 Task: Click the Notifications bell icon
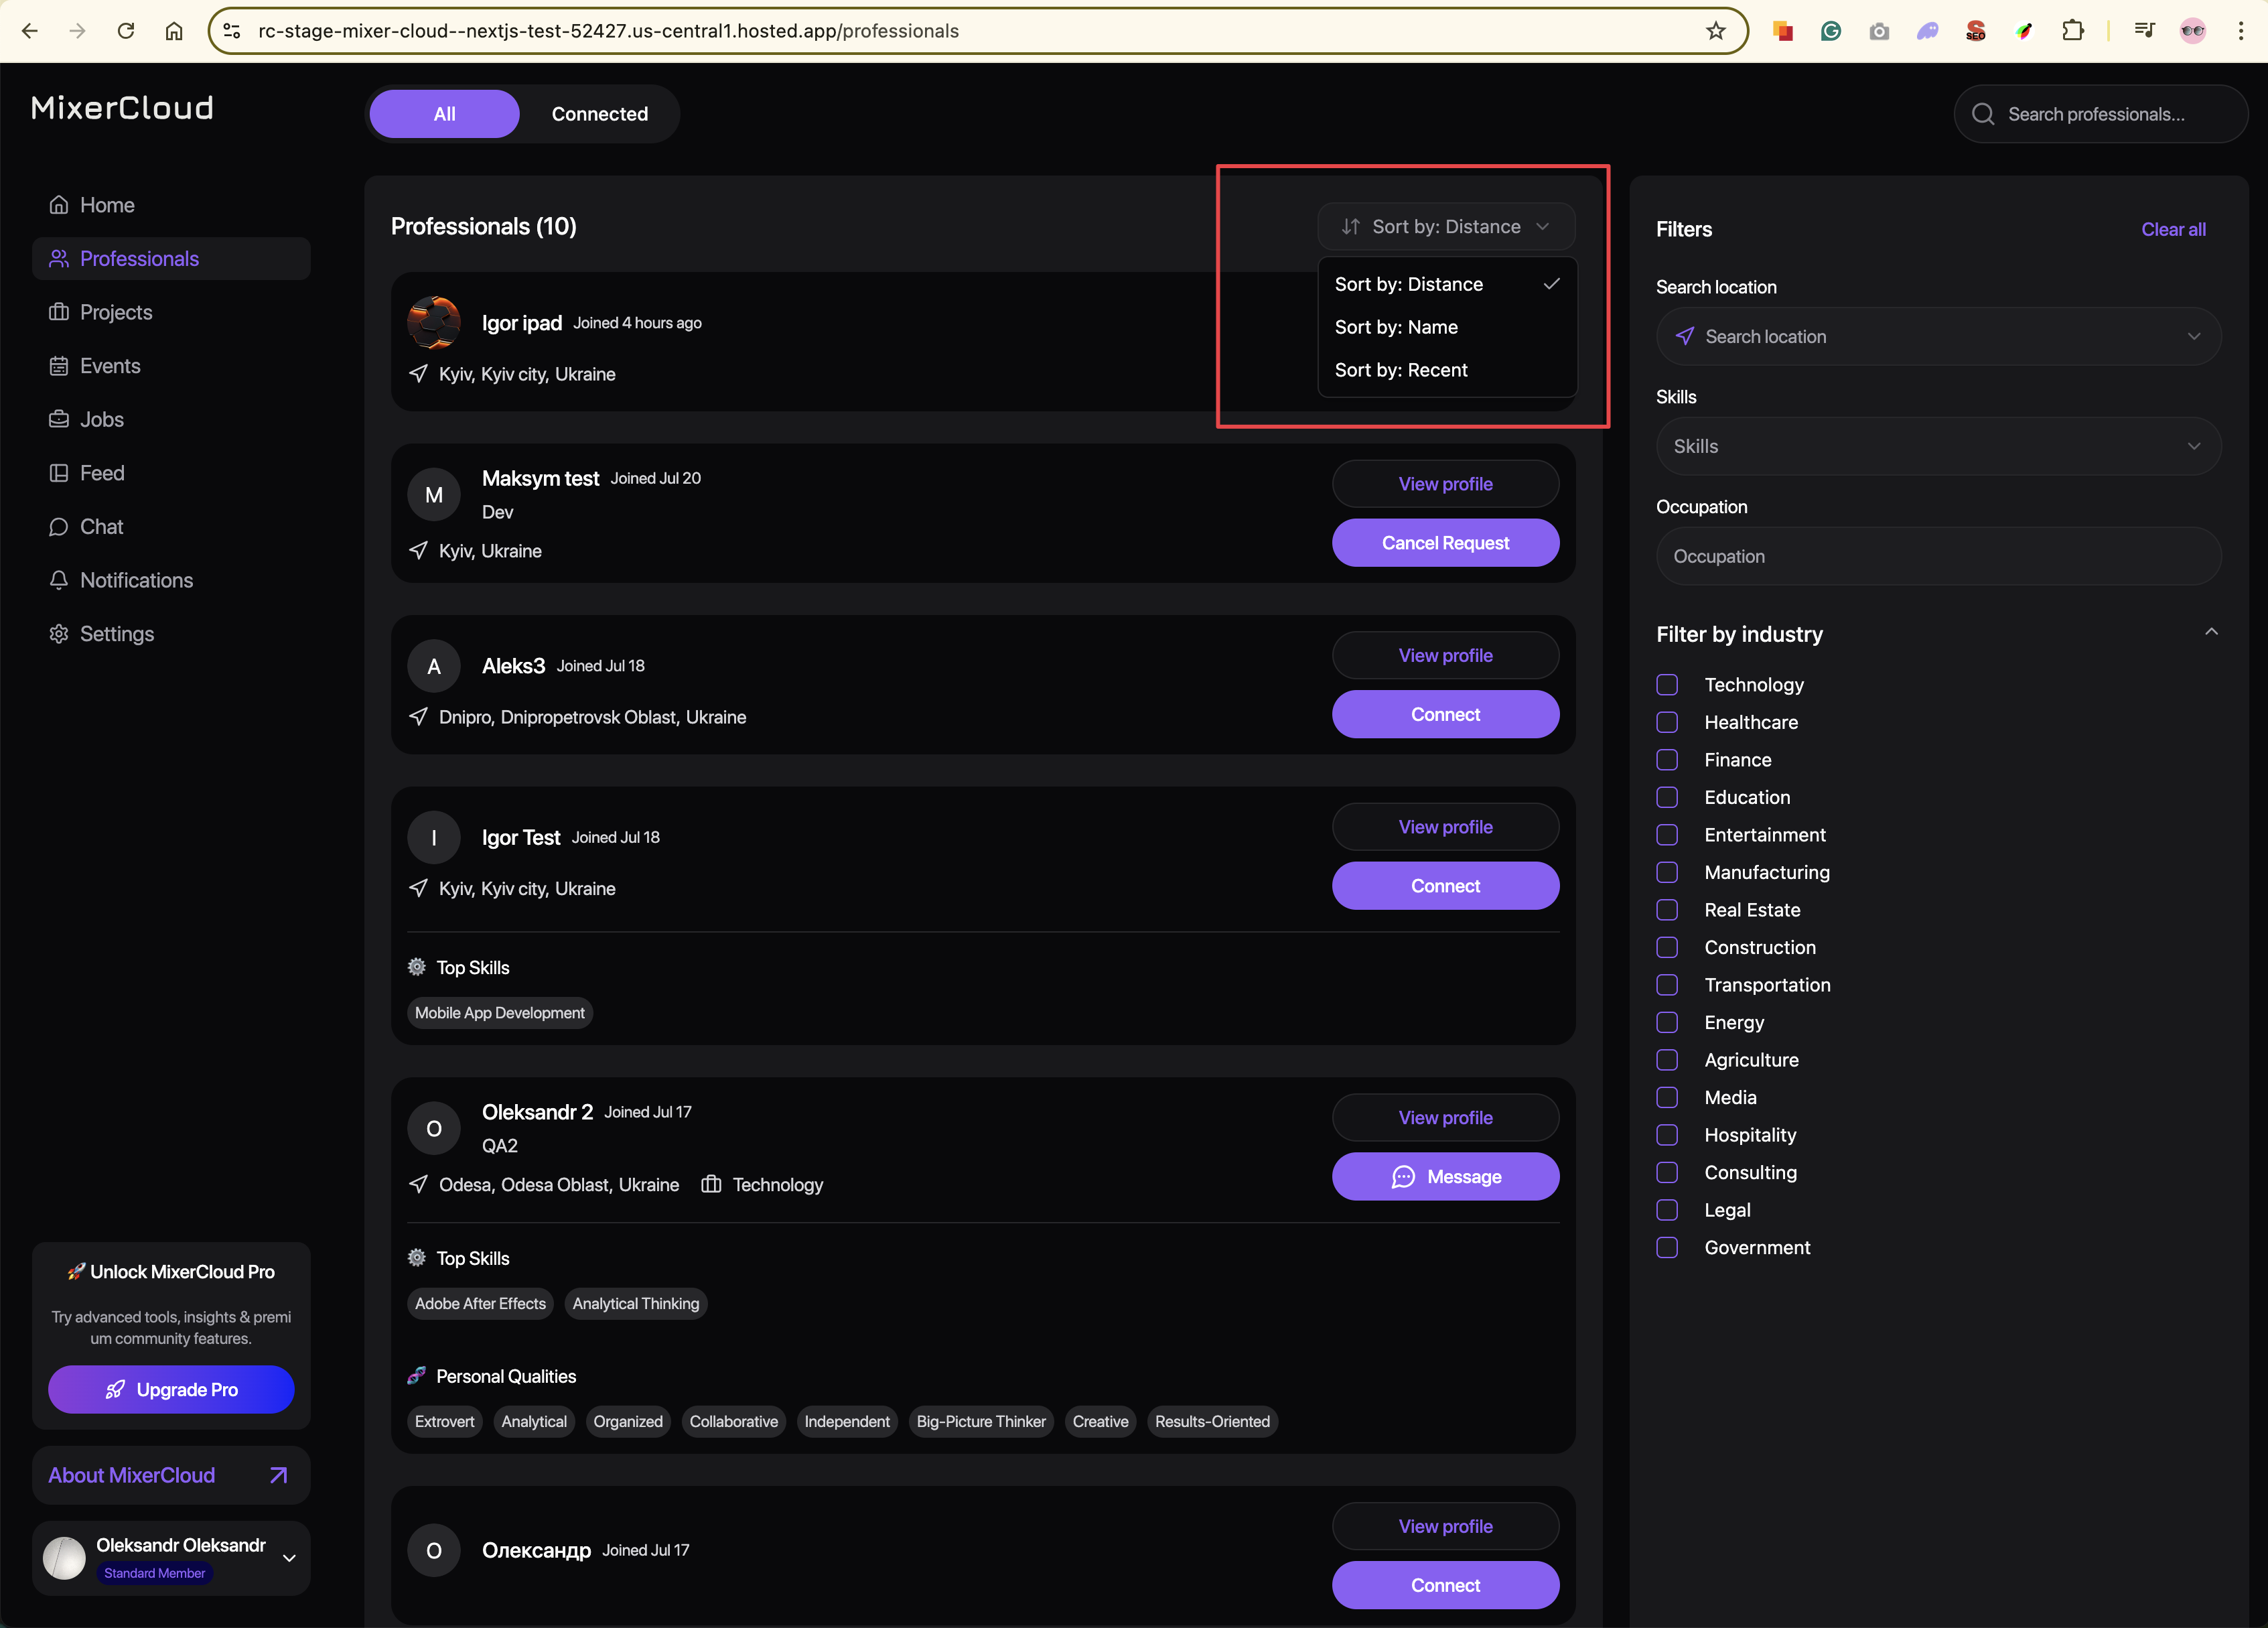[x=59, y=580]
